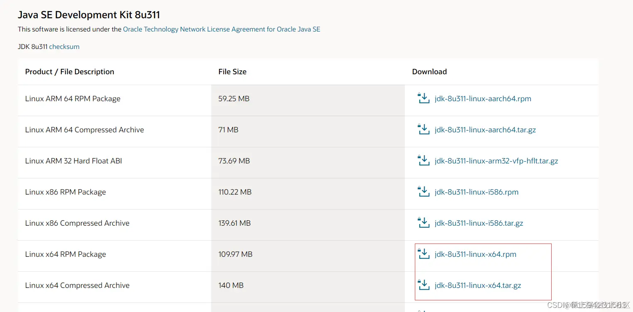This screenshot has height=312, width=633.
Task: Click download icon for arm32-vfp-hflt archive
Action: coord(423,161)
